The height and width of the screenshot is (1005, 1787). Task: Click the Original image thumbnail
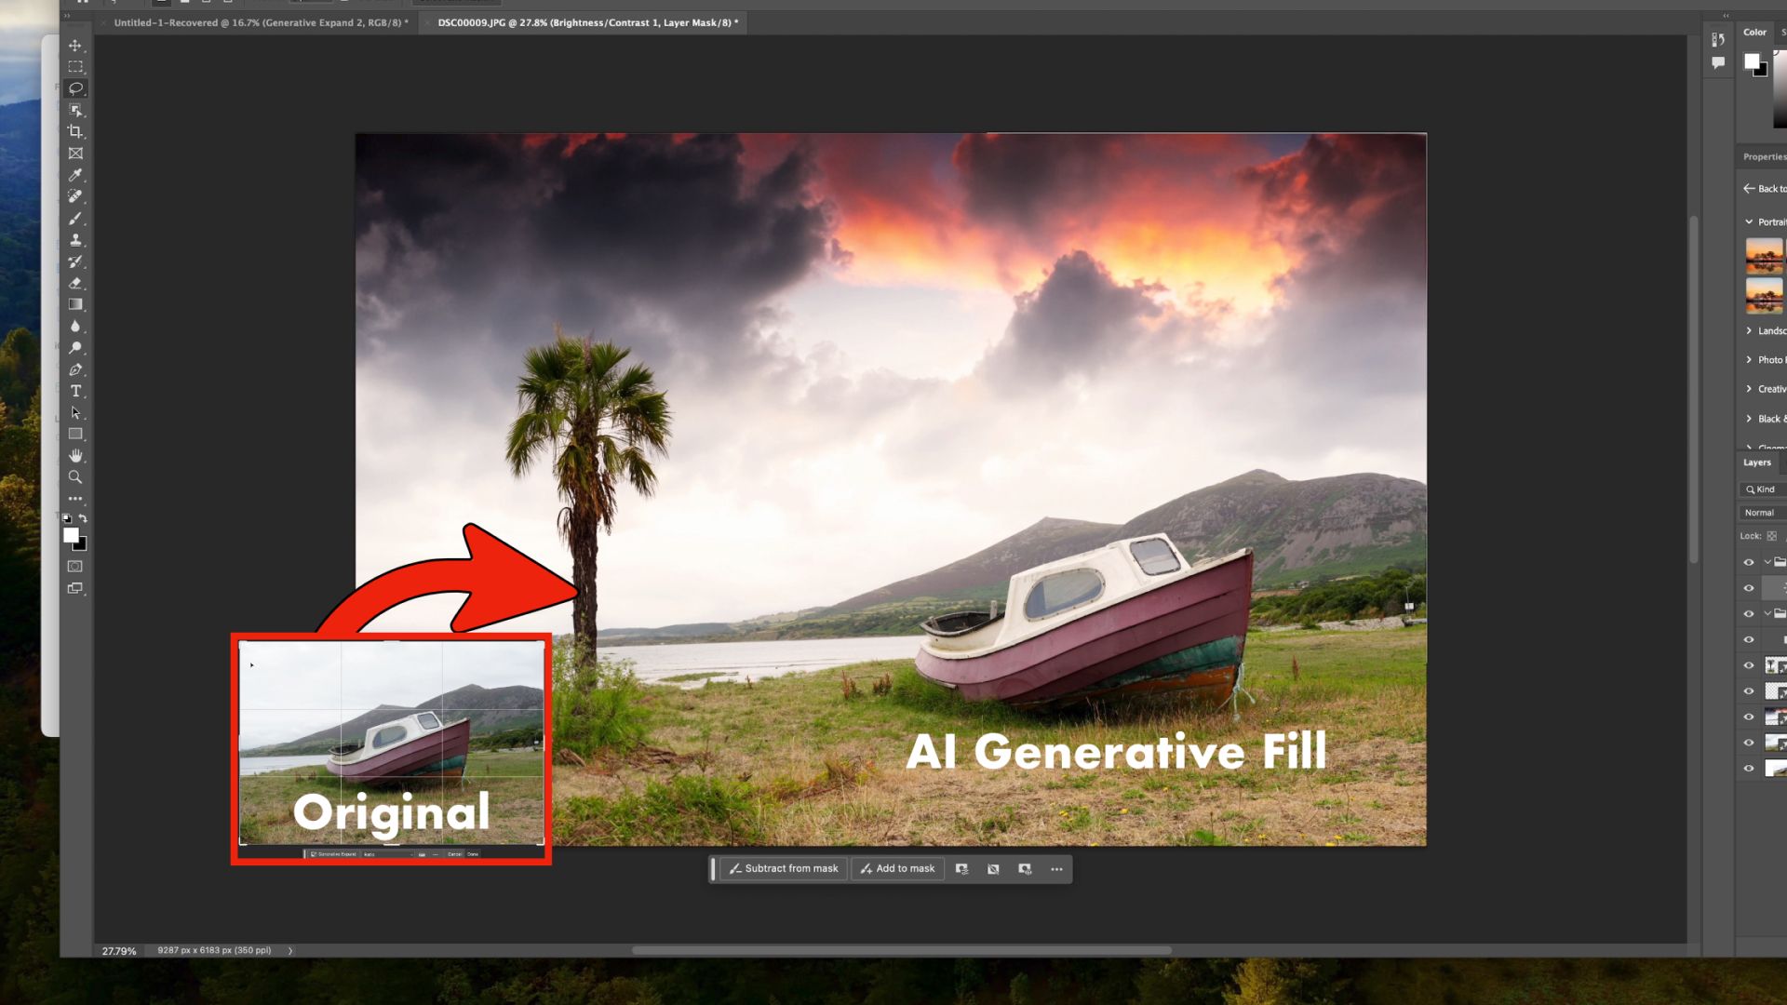click(390, 746)
